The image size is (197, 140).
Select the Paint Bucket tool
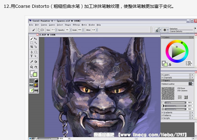pos(36,62)
